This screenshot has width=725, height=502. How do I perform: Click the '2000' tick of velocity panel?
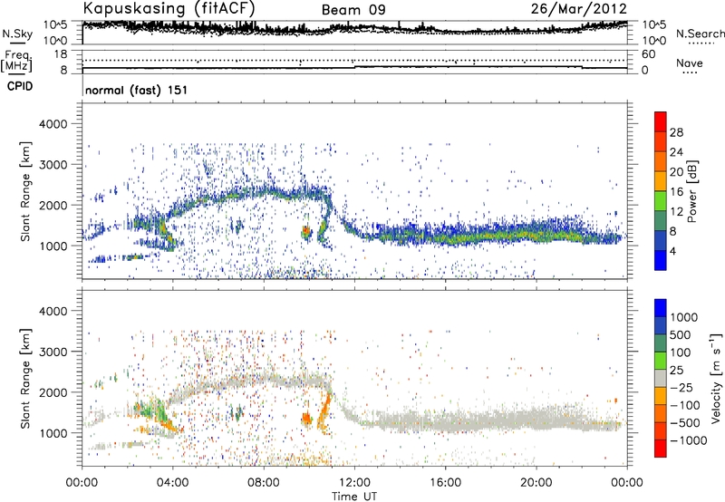(53, 392)
